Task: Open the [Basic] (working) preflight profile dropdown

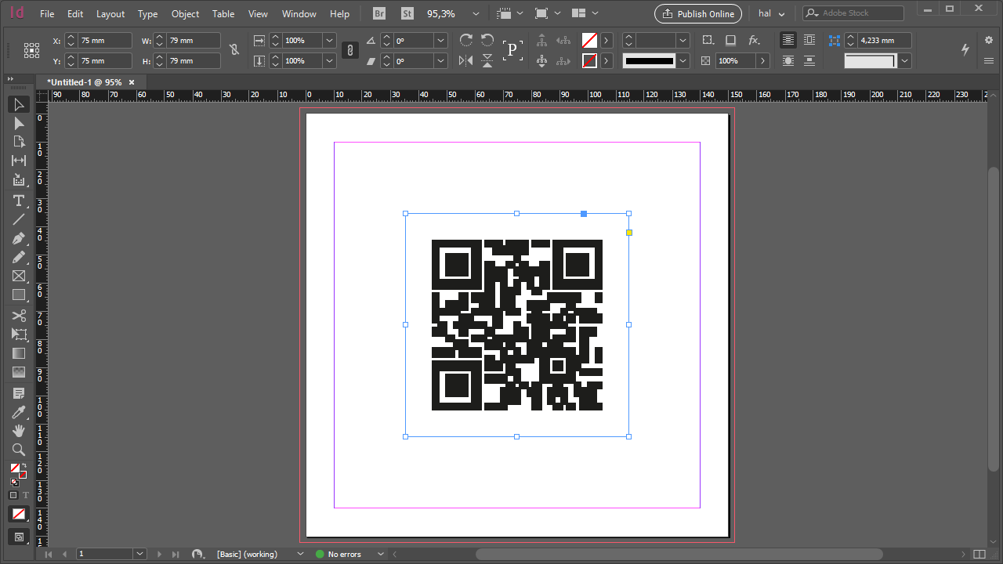Action: coord(300,554)
